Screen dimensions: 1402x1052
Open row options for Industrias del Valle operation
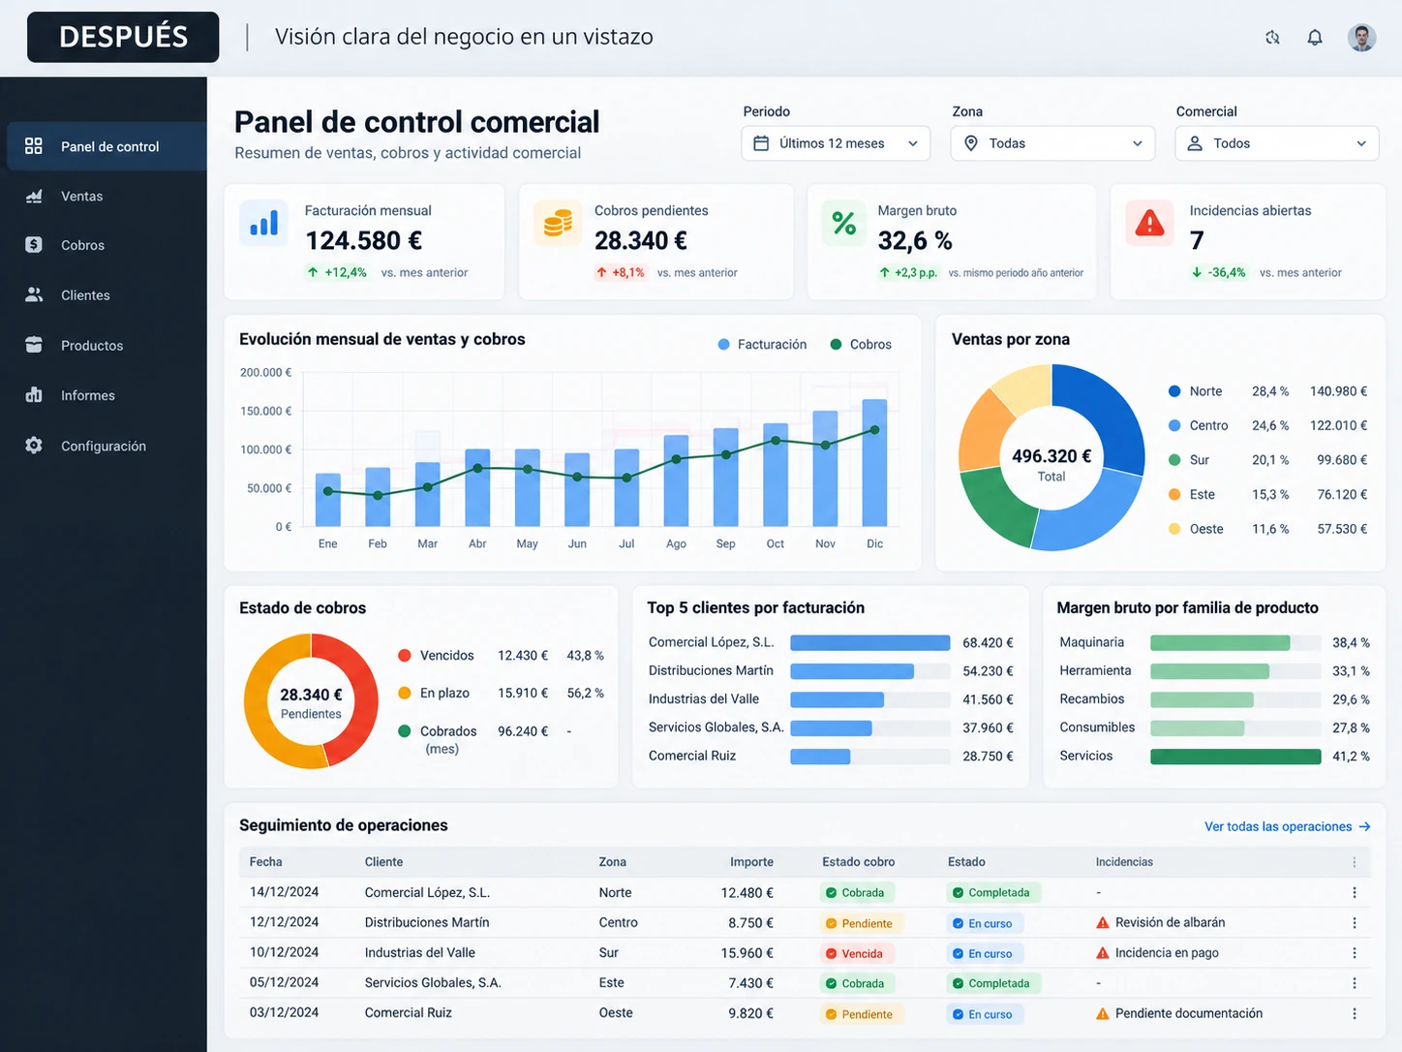1354,953
